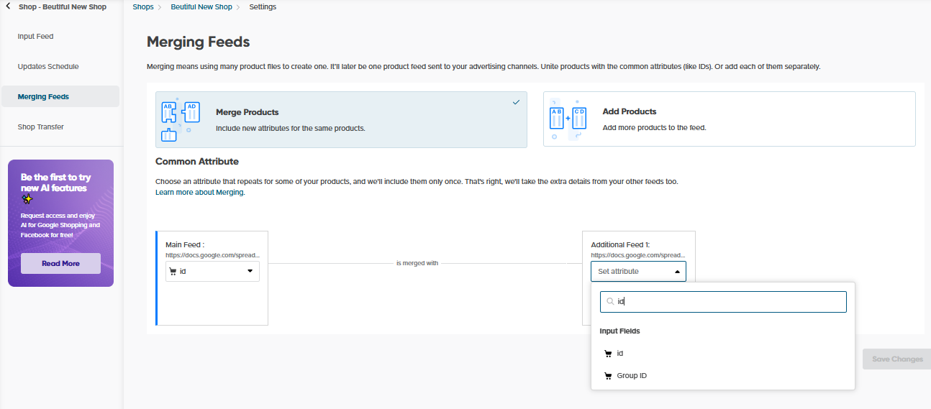Click the Shops breadcrumb link

pyautogui.click(x=143, y=7)
